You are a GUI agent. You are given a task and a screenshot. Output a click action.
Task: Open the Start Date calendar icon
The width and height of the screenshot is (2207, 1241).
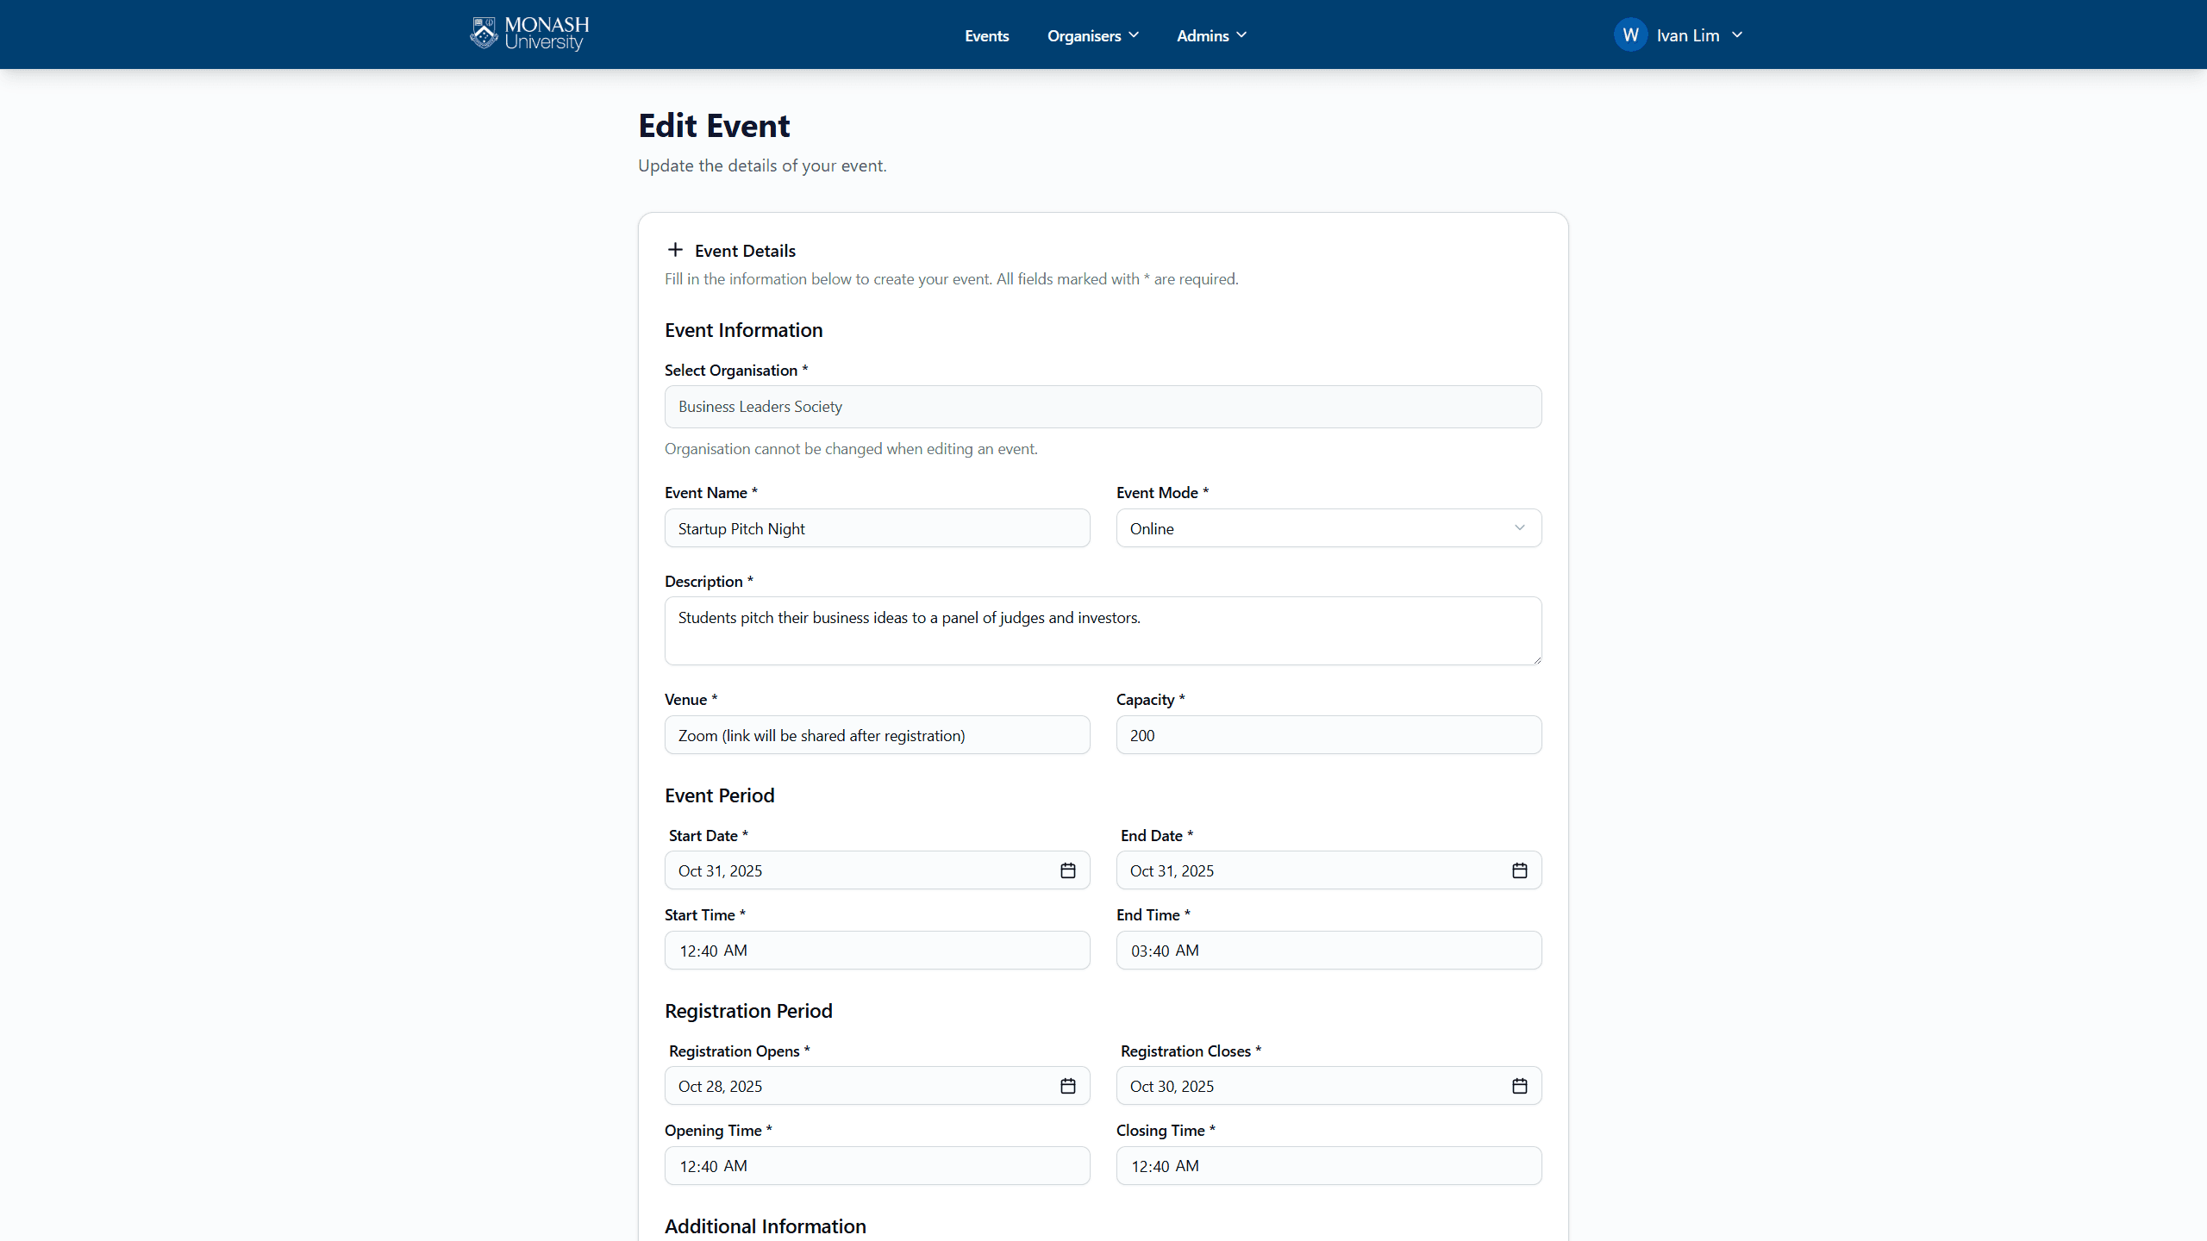(x=1067, y=870)
